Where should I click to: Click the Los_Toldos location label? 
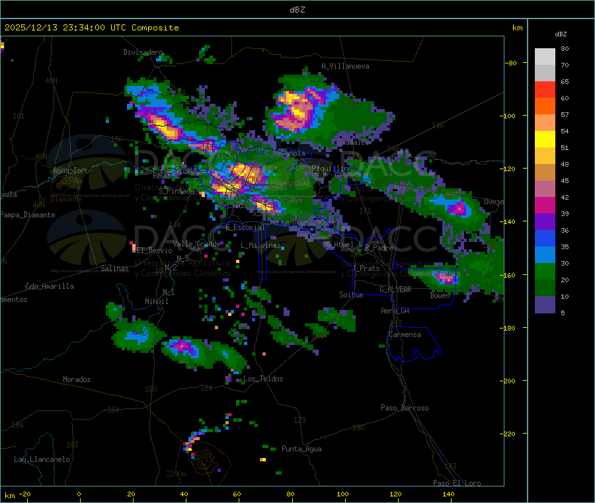(x=263, y=379)
